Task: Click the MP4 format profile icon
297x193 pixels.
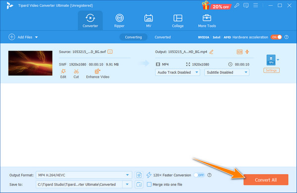Action: (271, 60)
